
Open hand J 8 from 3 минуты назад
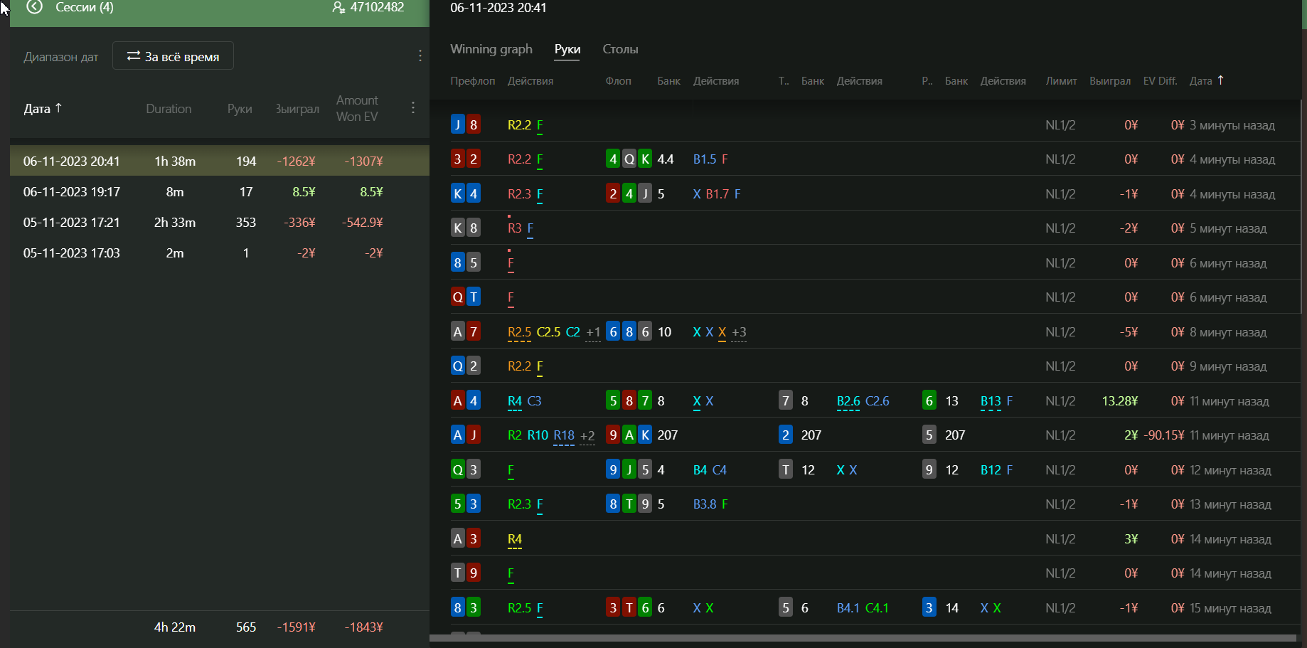tap(875, 125)
